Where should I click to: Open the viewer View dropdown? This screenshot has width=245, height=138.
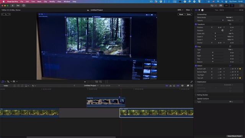189,10
